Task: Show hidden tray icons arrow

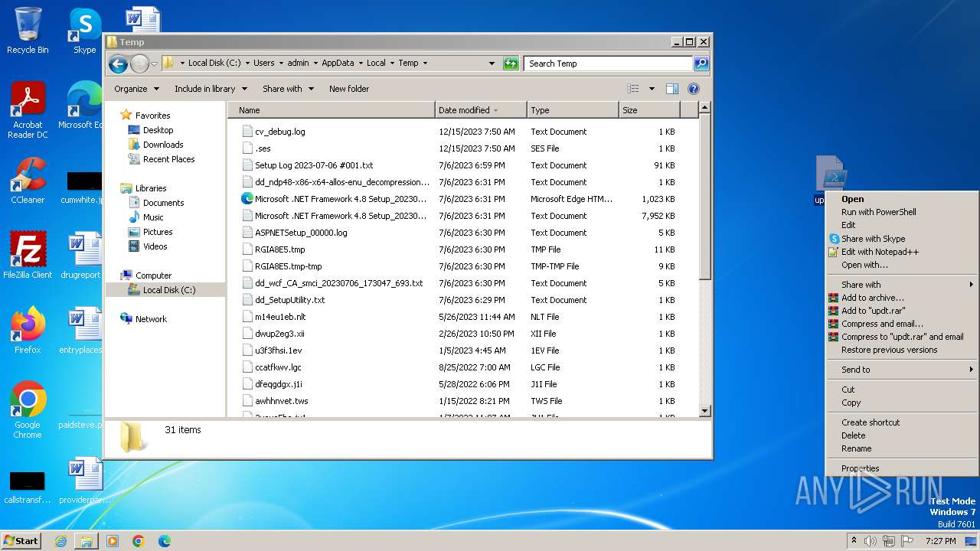Action: [853, 541]
